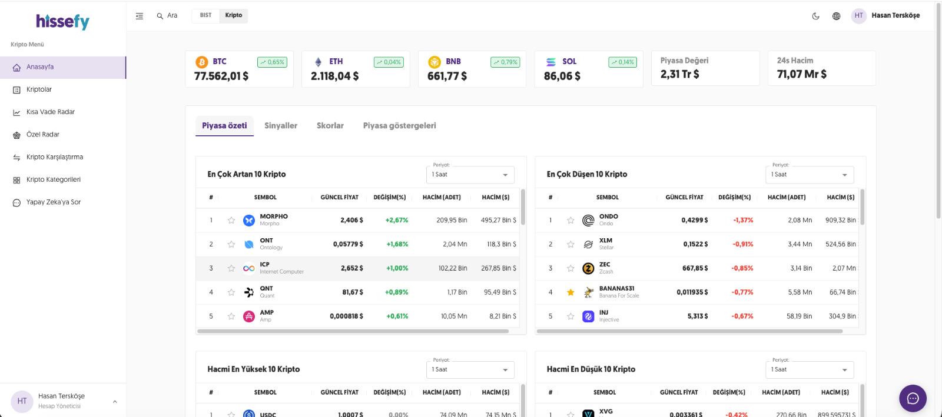Open the Skorlar tab
Viewport: 942px width, 417px height.
330,126
